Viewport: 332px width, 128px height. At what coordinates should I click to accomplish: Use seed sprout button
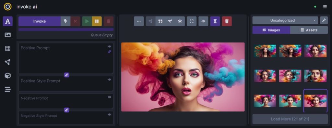(x=170, y=21)
